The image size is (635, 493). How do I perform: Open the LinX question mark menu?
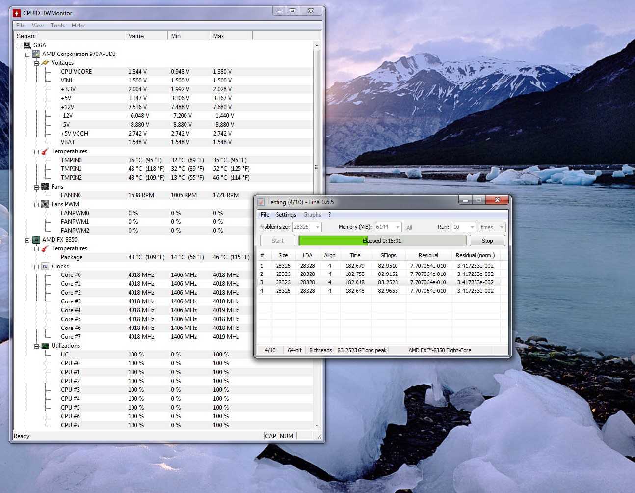[330, 215]
